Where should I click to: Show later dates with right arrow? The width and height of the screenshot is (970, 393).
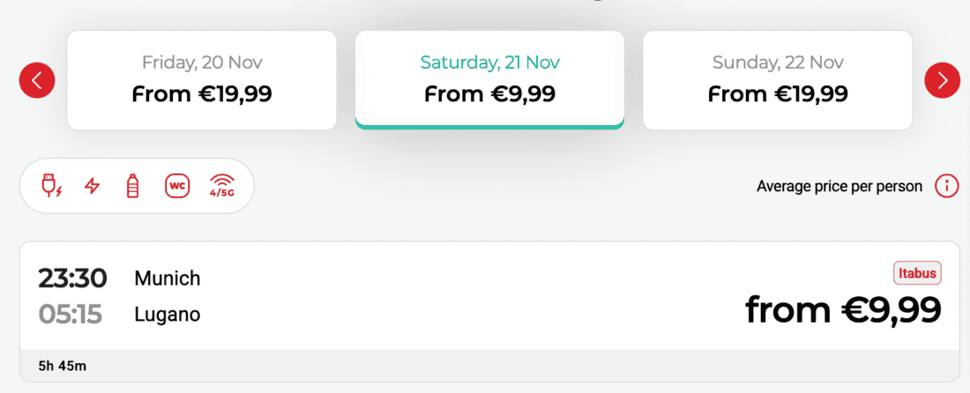(x=942, y=80)
